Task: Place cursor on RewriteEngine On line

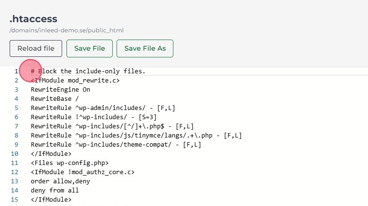Action: pyautogui.click(x=60, y=90)
